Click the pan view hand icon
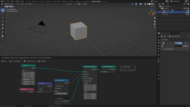Image resolution: width=190 pixels, height=107 pixels. click(155, 21)
